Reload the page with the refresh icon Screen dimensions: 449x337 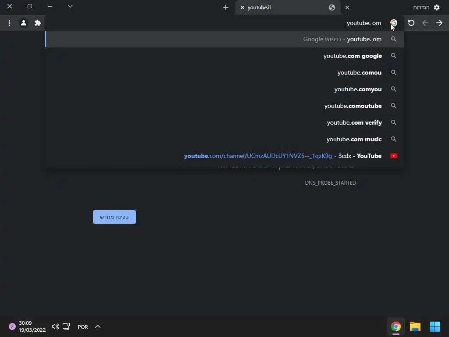click(x=411, y=23)
